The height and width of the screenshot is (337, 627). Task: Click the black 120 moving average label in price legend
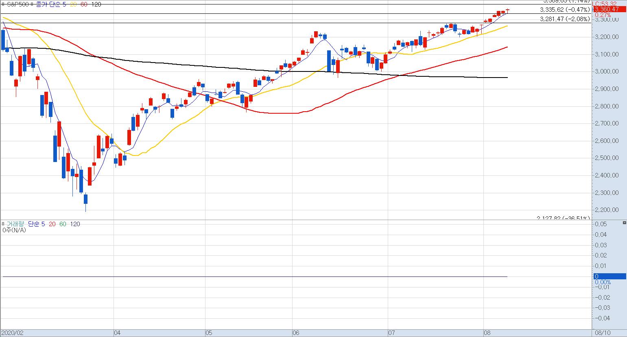[96, 4]
